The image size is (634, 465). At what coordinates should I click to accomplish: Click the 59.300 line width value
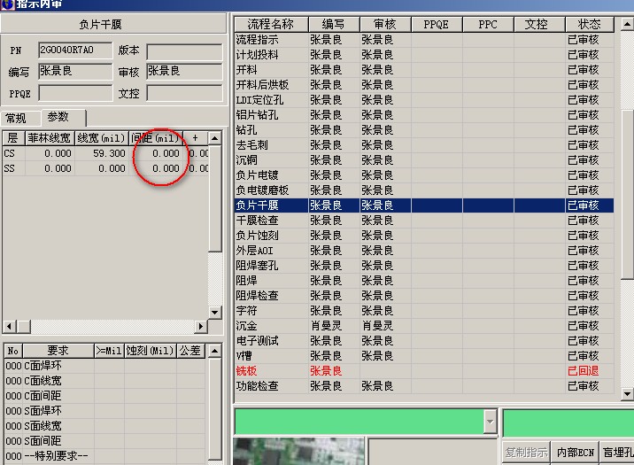pyautogui.click(x=109, y=153)
